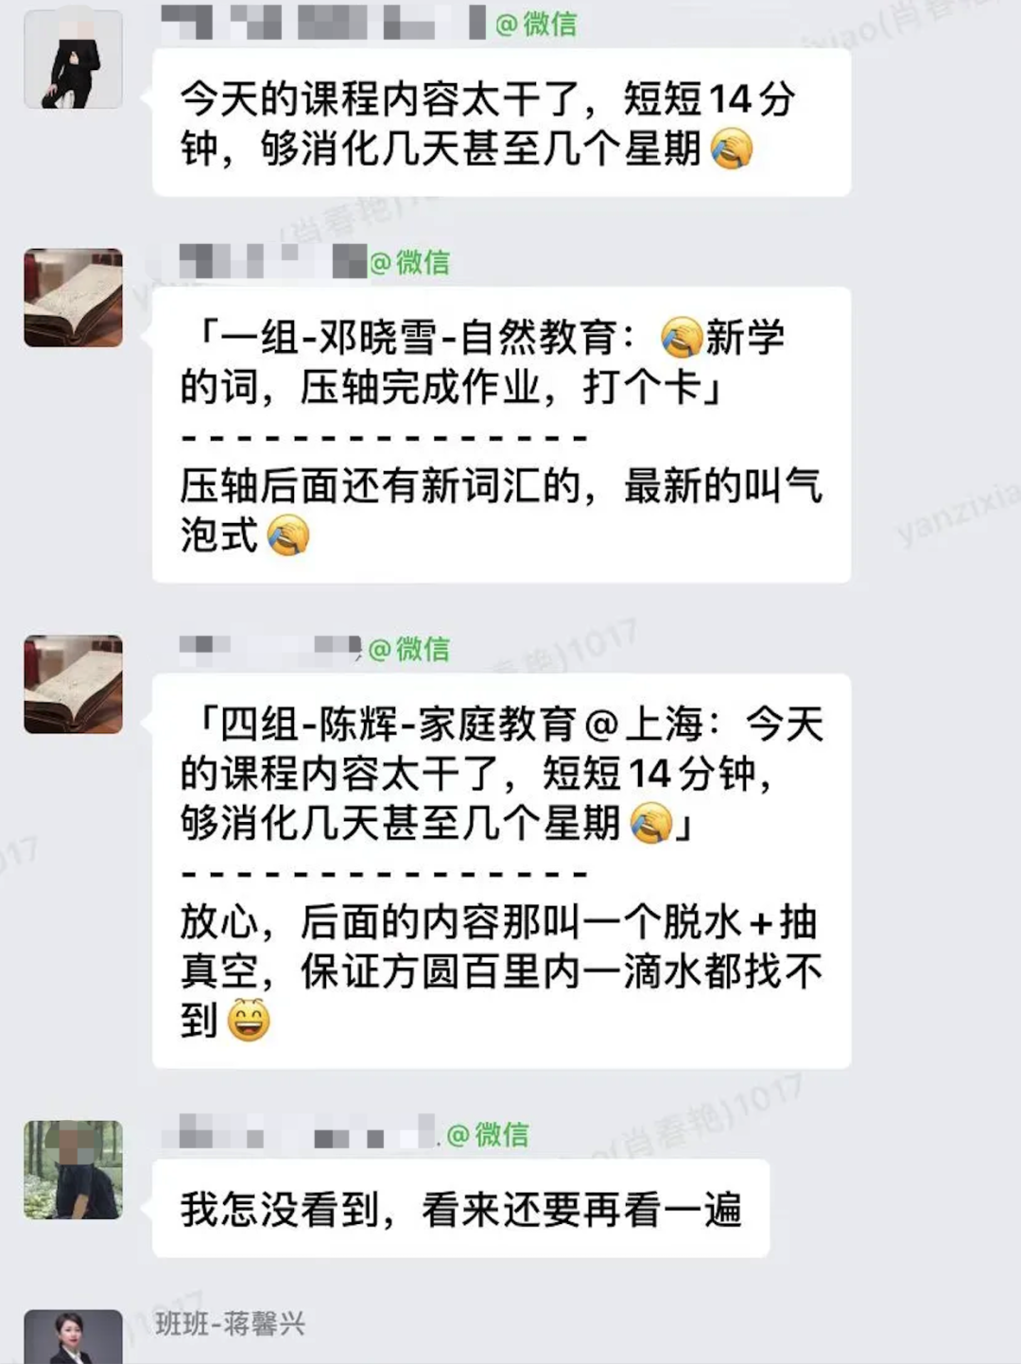Tap the crying emoji before 新学 in quoted text
The image size is (1021, 1364).
[x=681, y=338]
